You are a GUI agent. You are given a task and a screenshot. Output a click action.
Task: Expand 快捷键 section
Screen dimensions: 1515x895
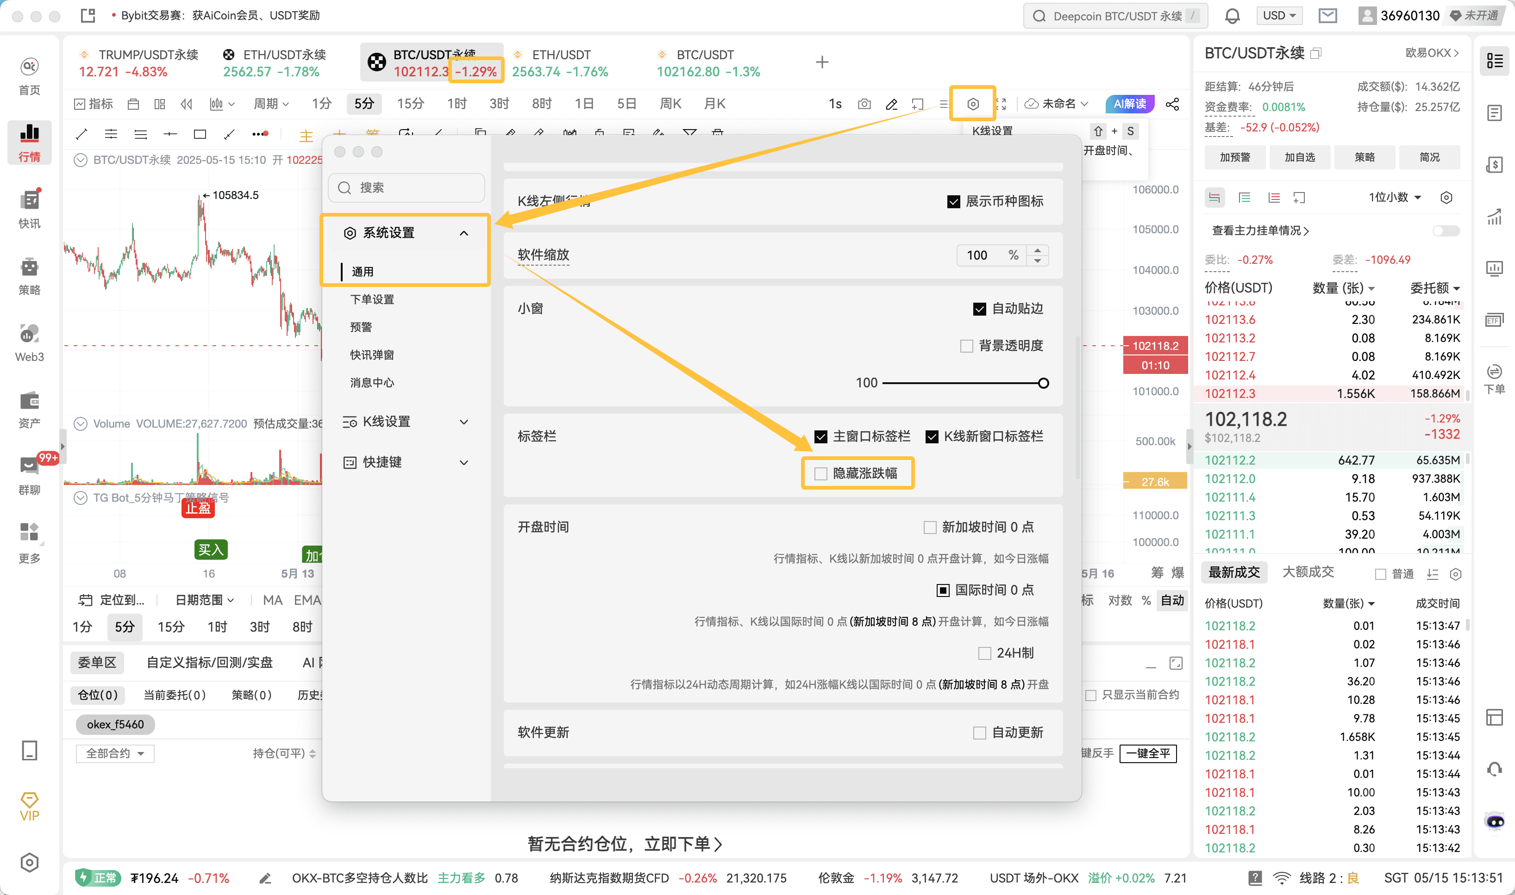(405, 462)
